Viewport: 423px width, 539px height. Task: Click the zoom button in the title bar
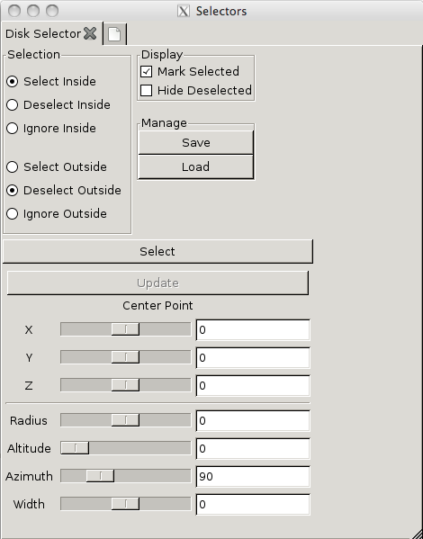pyautogui.click(x=52, y=11)
